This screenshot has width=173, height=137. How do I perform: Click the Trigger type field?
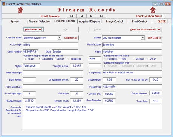pyautogui.click(x=132, y=87)
